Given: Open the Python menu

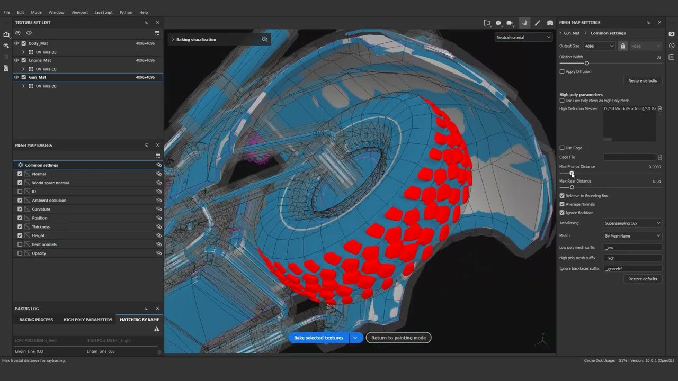Looking at the screenshot, I should point(126,12).
